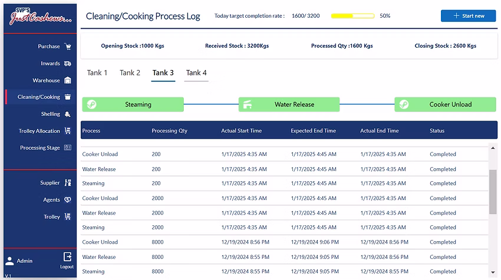Screen dimensions: 501x280
Task: Click the Supplier icon in sidebar
Action: tap(68, 183)
